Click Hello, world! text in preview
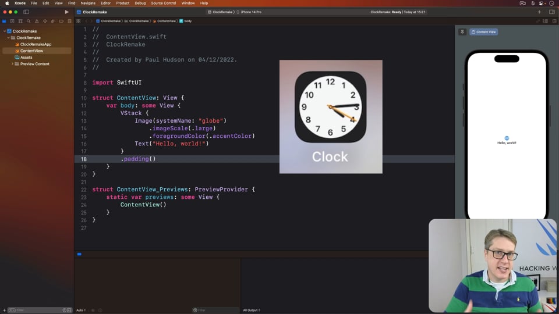The height and width of the screenshot is (314, 559). pyautogui.click(x=507, y=143)
